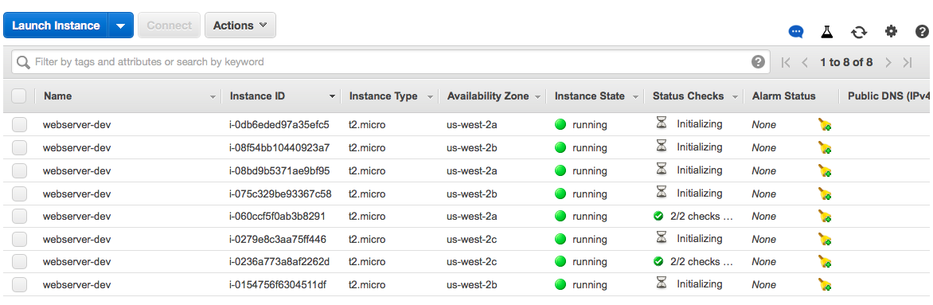Sort by the Availability Zone column header
Image resolution: width=933 pixels, height=305 pixels.
tap(488, 96)
